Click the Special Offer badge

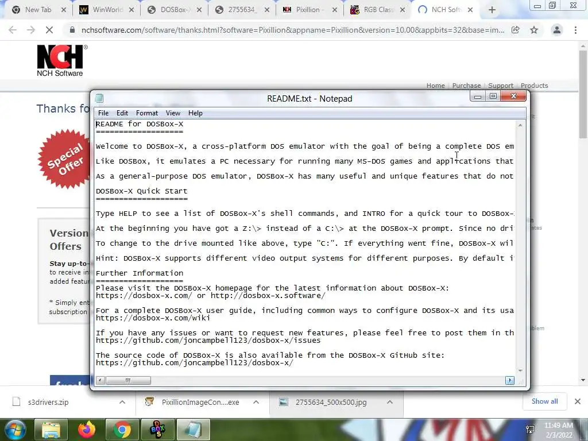(64, 159)
